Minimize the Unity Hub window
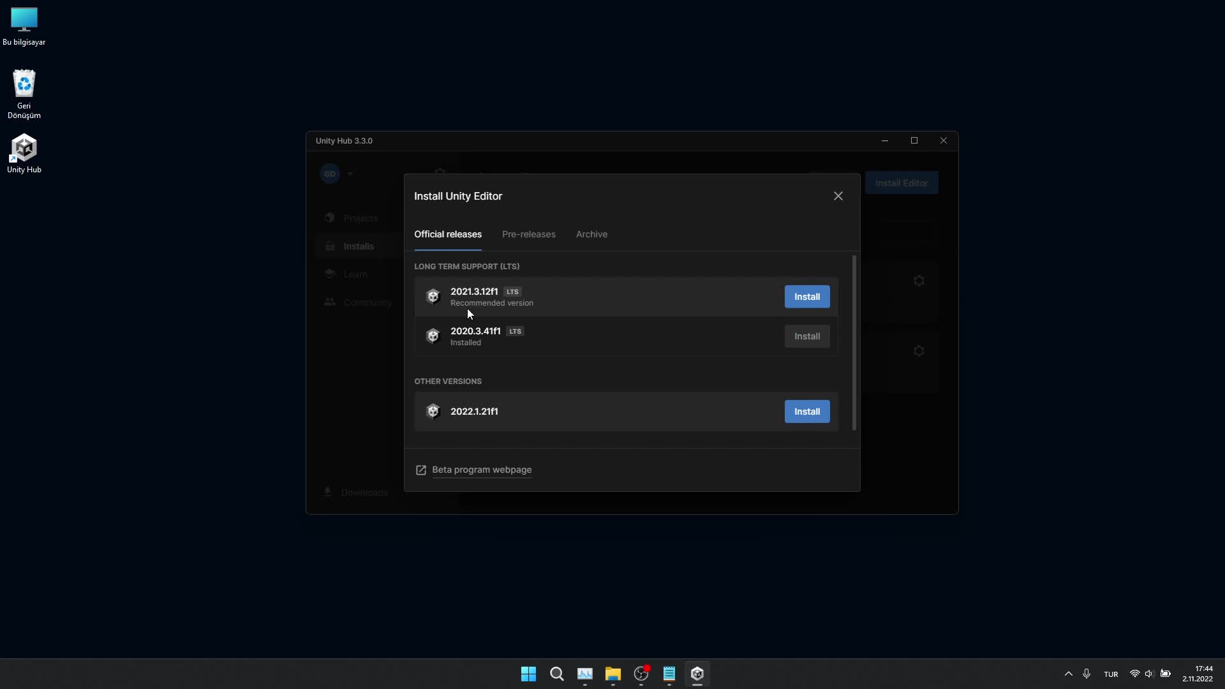This screenshot has width=1225, height=689. [x=885, y=141]
